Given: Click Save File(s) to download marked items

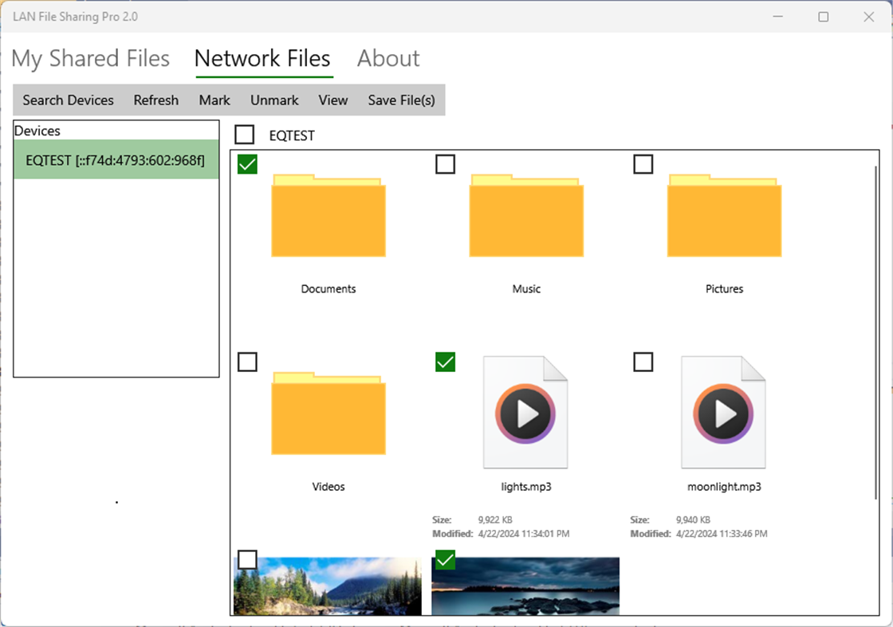Looking at the screenshot, I should tap(401, 100).
